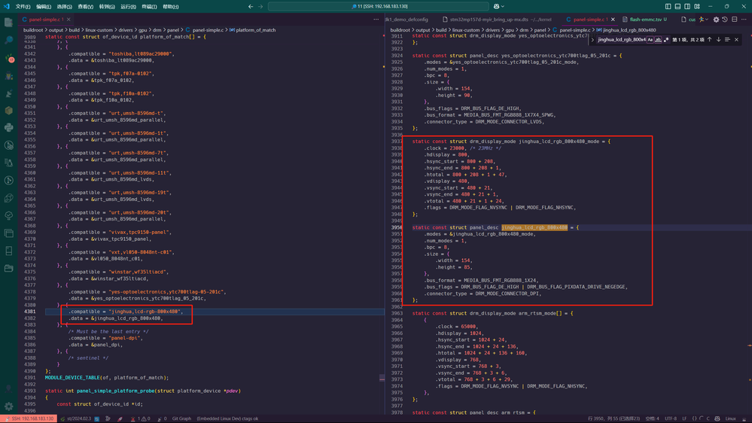The height and width of the screenshot is (423, 752).
Task: Click the split editor icon in right group
Action: (735, 20)
